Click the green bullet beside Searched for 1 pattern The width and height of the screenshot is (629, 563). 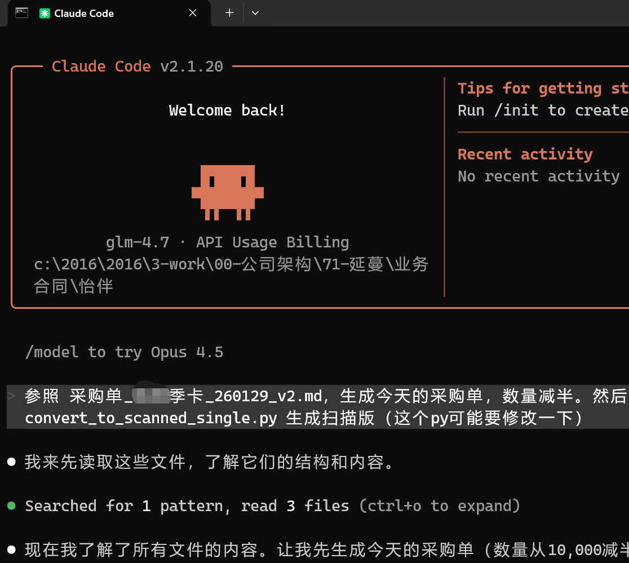point(11,506)
